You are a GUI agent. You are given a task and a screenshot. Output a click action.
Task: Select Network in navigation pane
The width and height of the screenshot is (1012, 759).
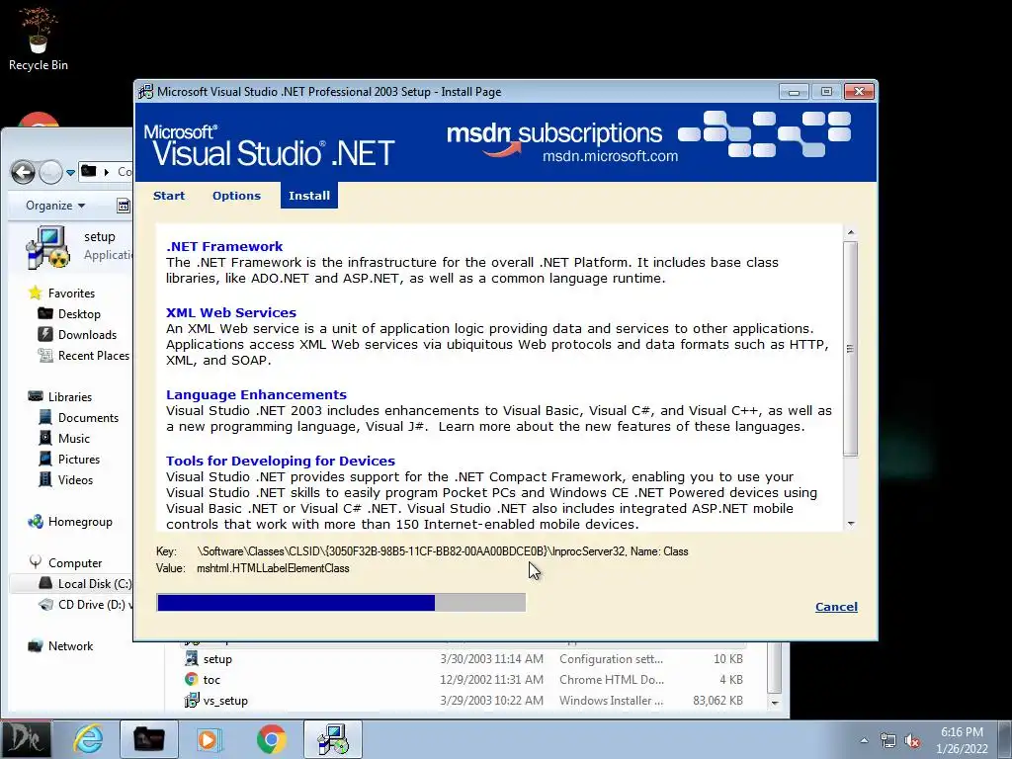(x=70, y=646)
